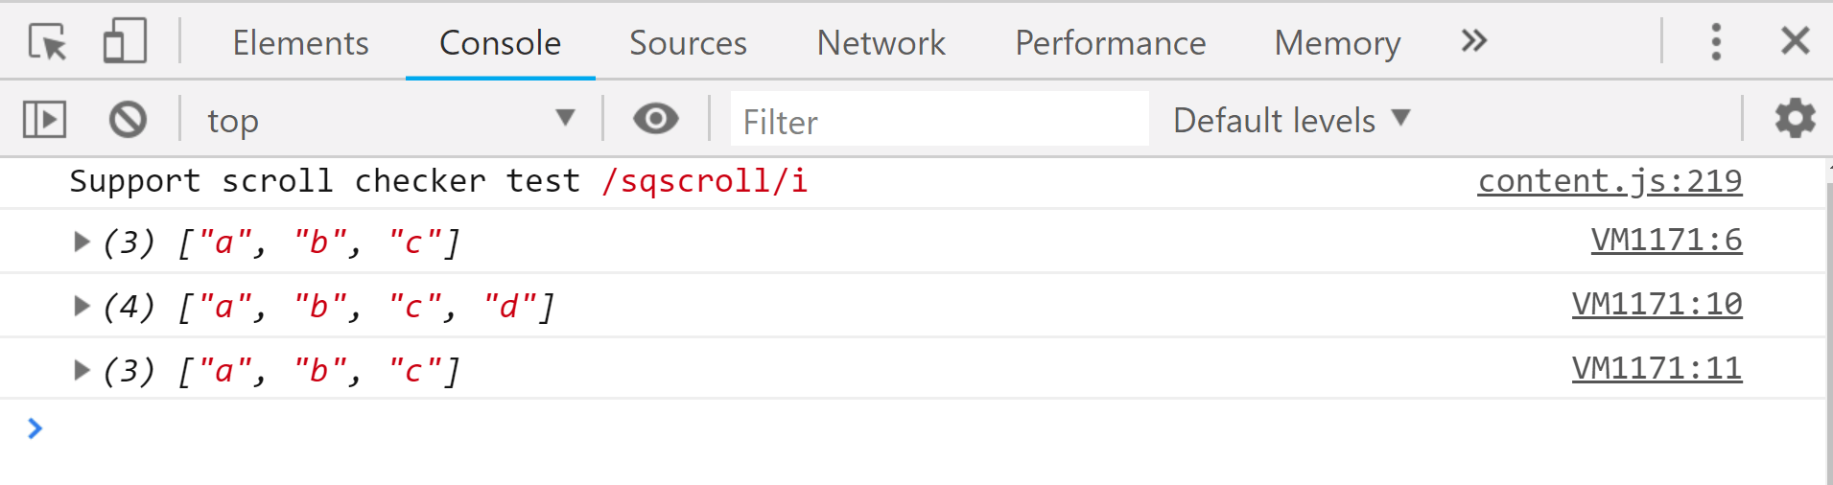Toggle the device toolbar icon
1833x485 pixels.
125,41
